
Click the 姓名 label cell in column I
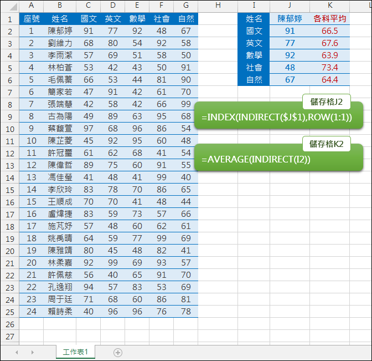254,18
